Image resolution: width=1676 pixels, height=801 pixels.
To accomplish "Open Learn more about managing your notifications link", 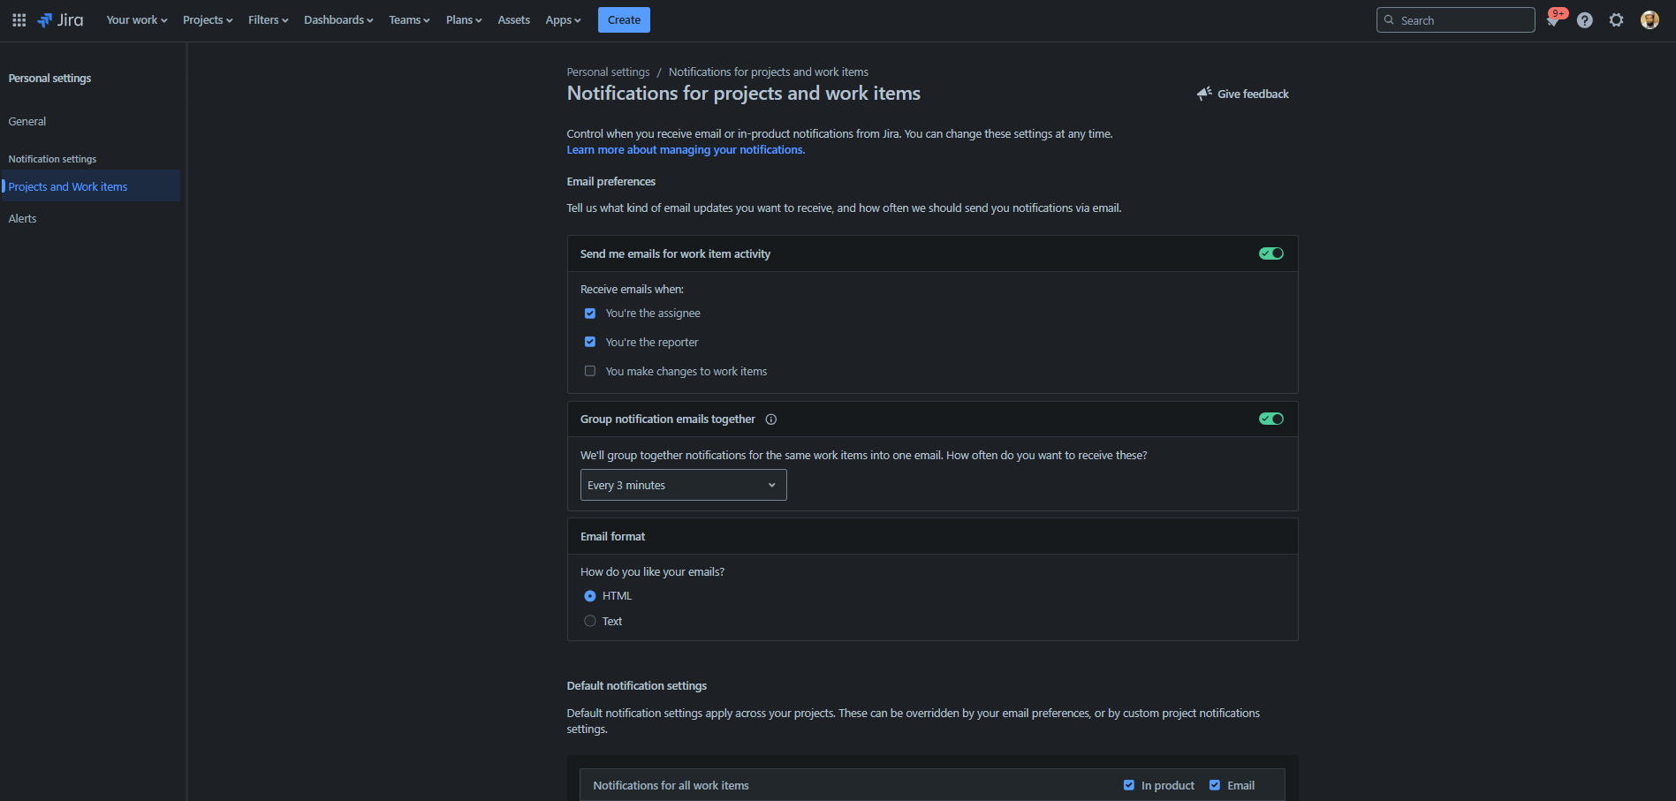I will (x=686, y=150).
